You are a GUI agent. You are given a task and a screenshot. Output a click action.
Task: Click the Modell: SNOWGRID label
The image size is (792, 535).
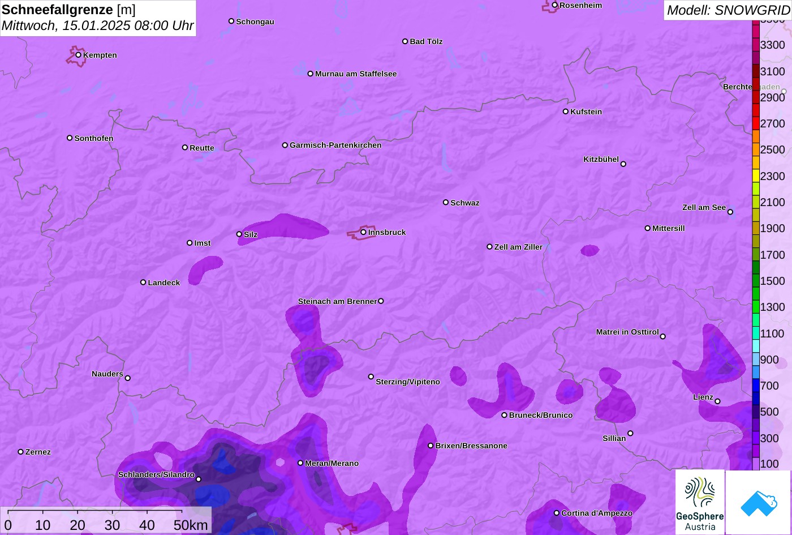point(728,10)
